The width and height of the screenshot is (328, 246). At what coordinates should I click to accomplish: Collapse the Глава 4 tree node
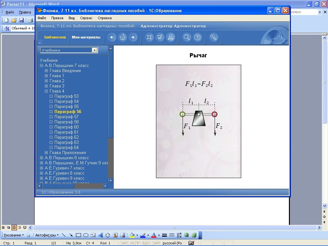(46, 91)
